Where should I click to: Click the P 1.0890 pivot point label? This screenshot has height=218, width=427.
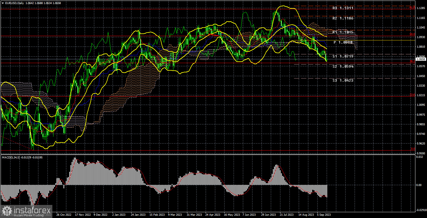[x=343, y=42]
